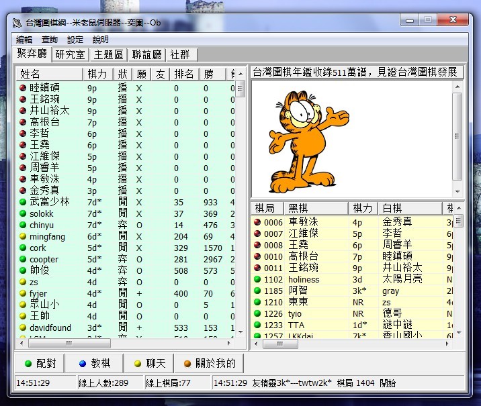
Task: Click the 聊天 button
Action: (149, 364)
